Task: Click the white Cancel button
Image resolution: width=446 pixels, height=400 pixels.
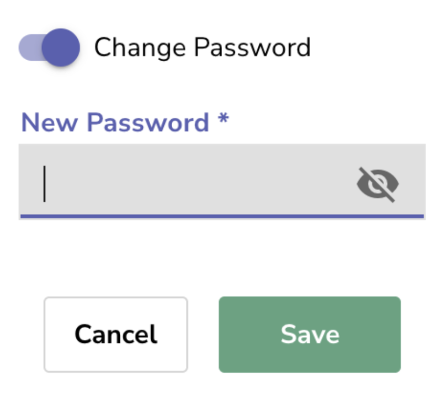Action: [x=116, y=334]
